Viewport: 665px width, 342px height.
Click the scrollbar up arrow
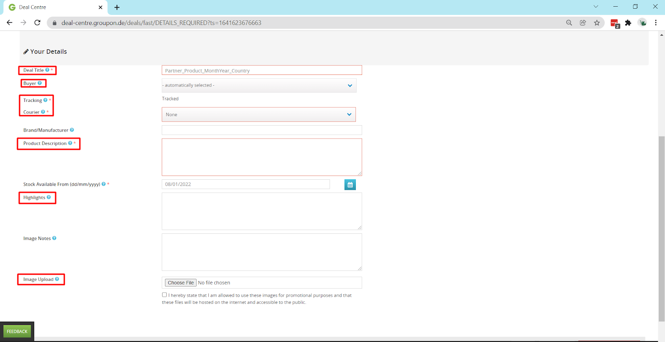tap(662, 35)
